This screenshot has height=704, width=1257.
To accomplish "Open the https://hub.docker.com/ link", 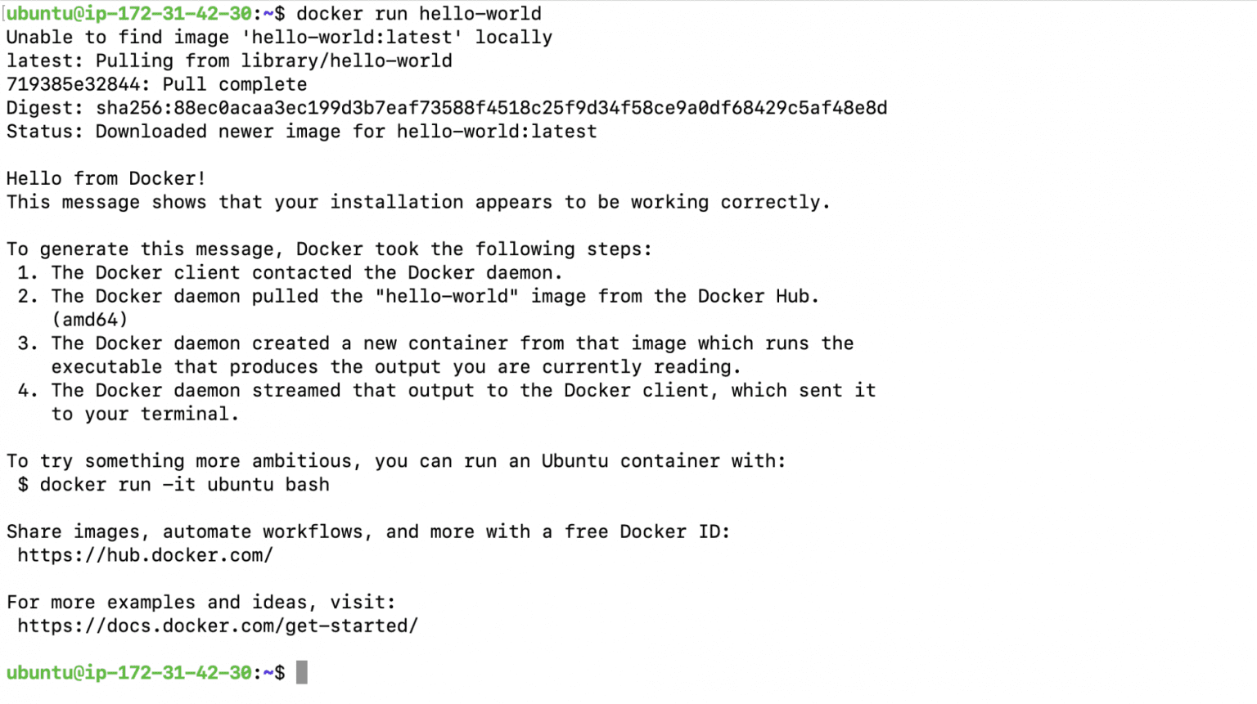I will point(145,555).
